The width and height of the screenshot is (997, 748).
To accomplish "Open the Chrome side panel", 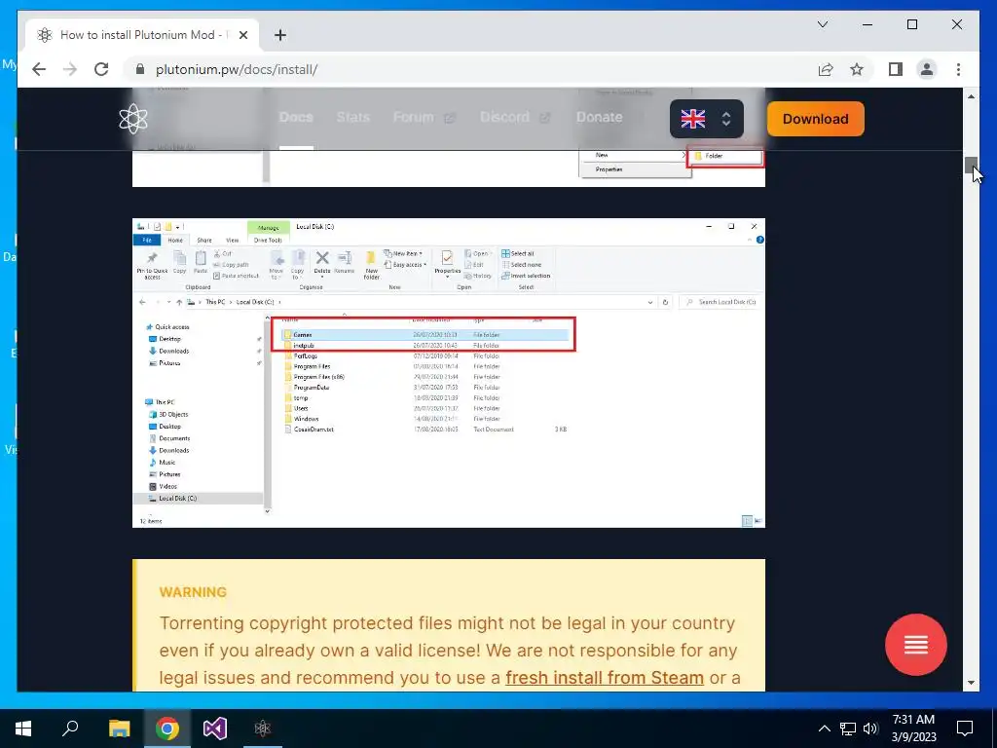I will tap(896, 69).
